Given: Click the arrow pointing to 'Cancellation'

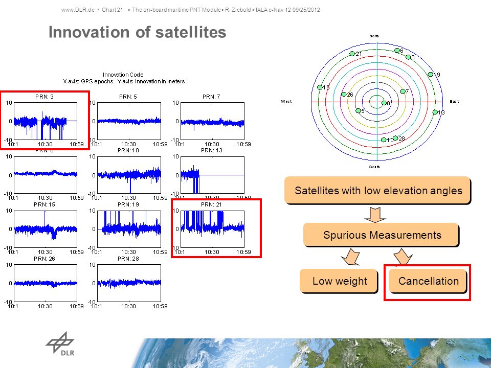Looking at the screenshot, I should click(403, 257).
